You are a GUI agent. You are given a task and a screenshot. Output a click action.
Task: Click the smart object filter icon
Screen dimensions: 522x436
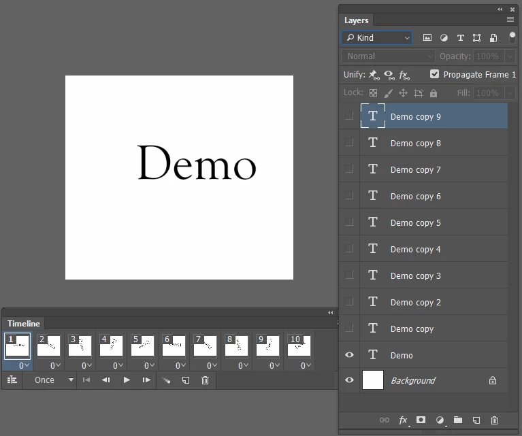coord(493,37)
